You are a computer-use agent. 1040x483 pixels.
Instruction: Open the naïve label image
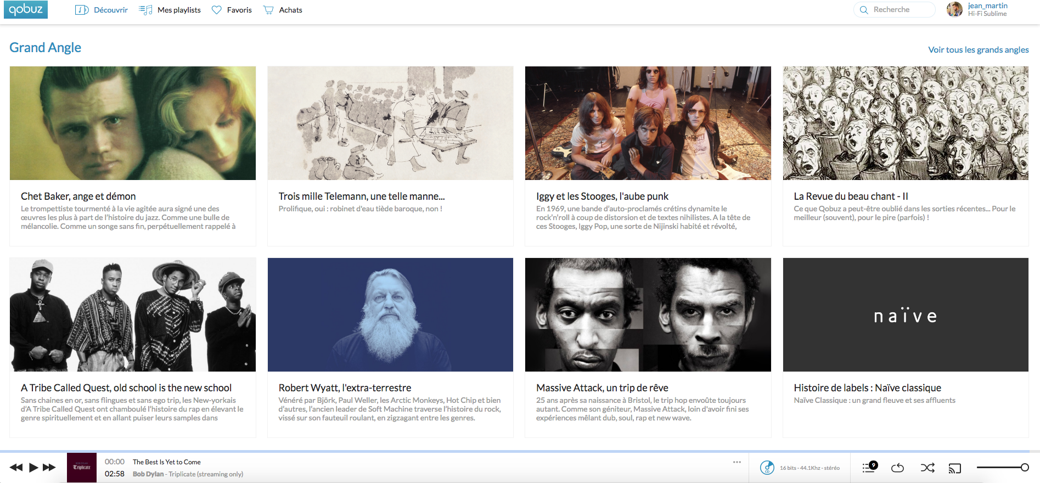click(906, 314)
